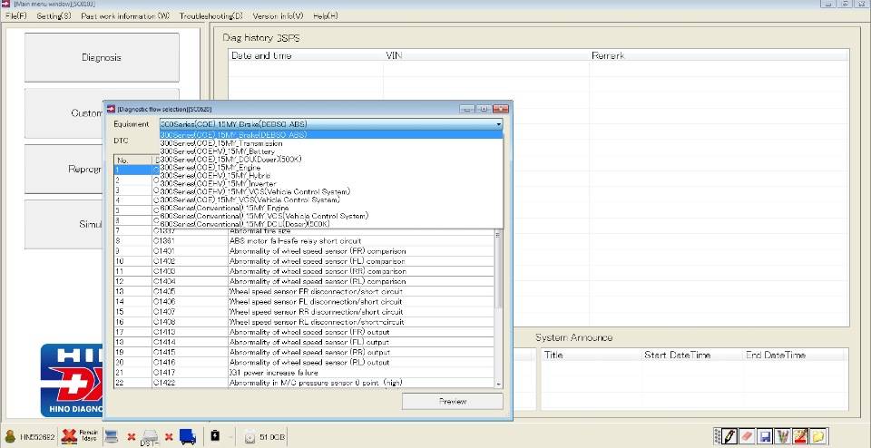Open the Troubleshooting(D) menu

[211, 16]
